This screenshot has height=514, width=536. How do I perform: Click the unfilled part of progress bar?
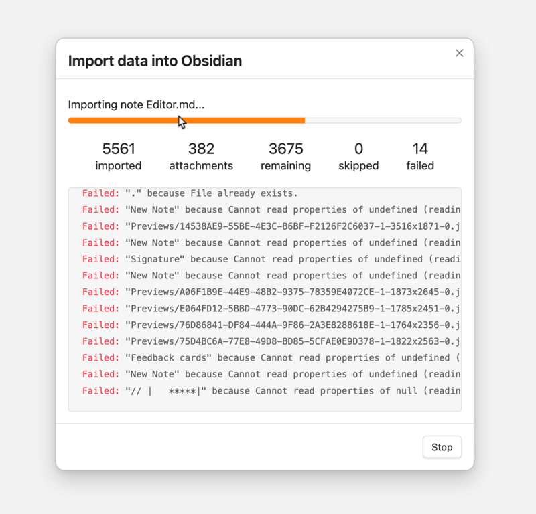click(383, 120)
